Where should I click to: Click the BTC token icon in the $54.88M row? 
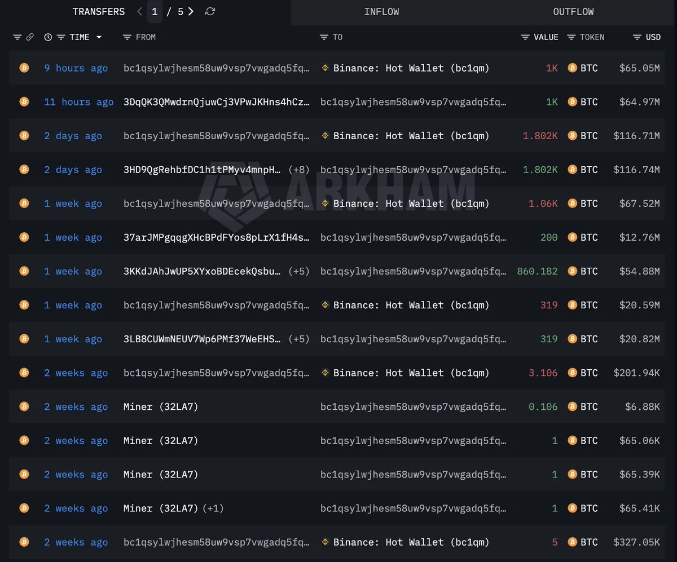point(573,271)
